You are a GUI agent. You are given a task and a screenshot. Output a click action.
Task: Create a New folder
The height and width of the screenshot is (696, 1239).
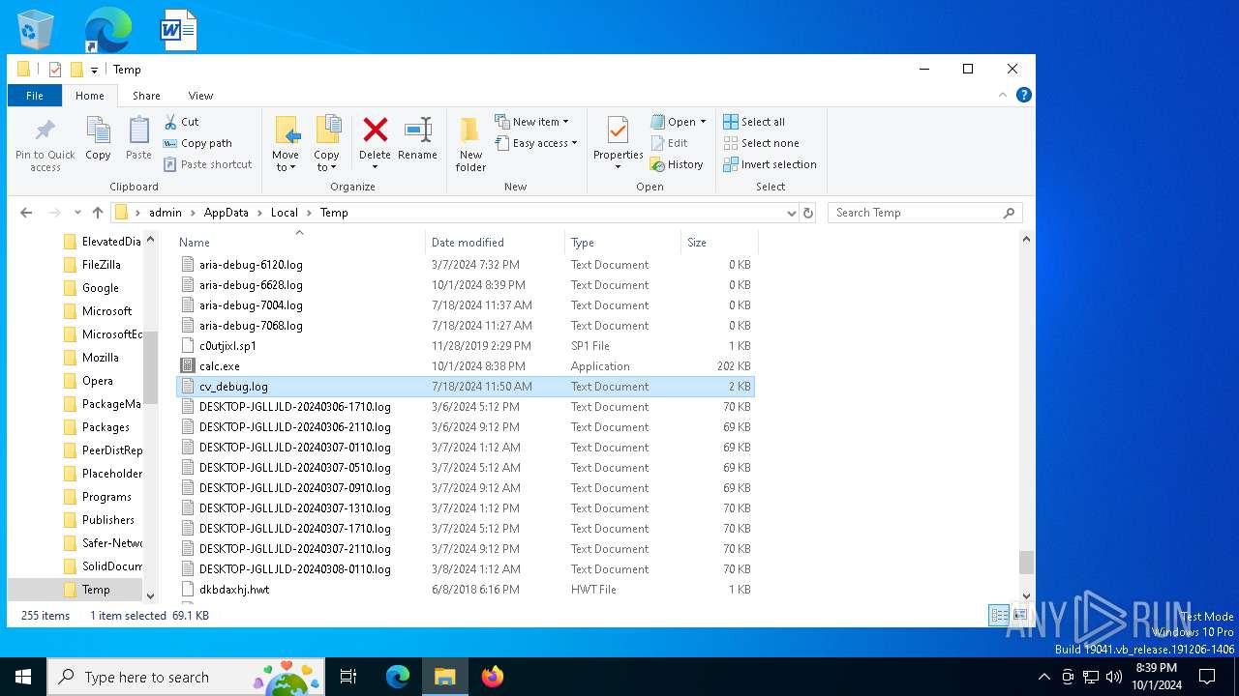point(470,145)
